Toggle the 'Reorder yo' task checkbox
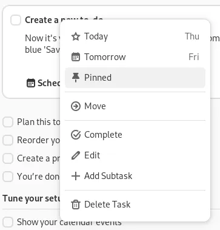This screenshot has width=220, height=230. 8,140
